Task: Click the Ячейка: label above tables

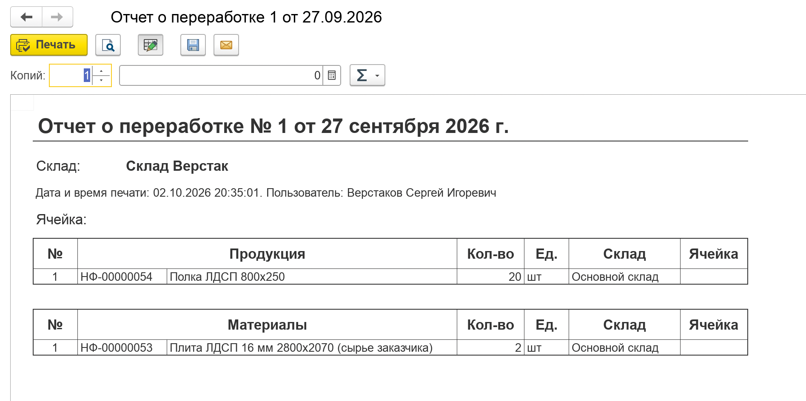Action: click(x=61, y=220)
